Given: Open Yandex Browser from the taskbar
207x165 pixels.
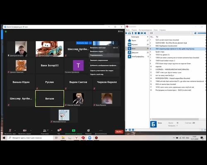Looking at the screenshot, I should click(x=76, y=138).
